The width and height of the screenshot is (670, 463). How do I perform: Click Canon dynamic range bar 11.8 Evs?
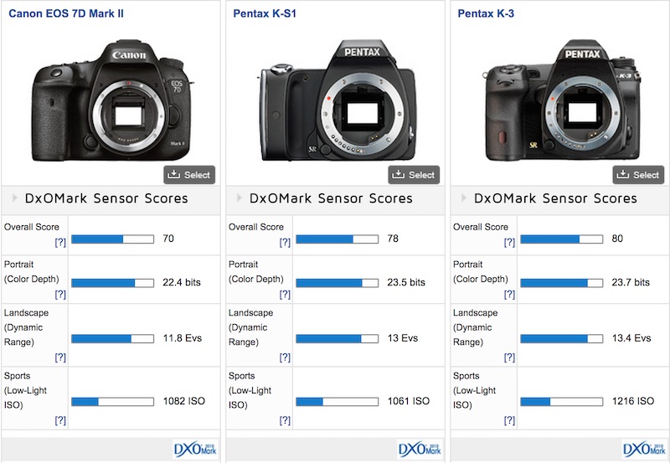point(113,339)
